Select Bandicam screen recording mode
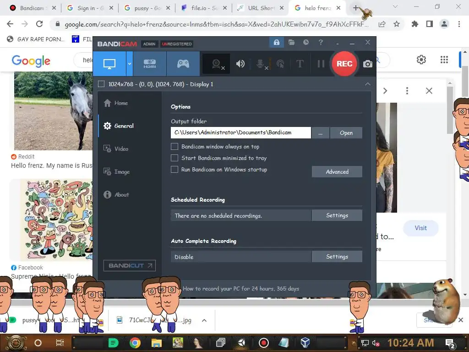 pos(109,64)
